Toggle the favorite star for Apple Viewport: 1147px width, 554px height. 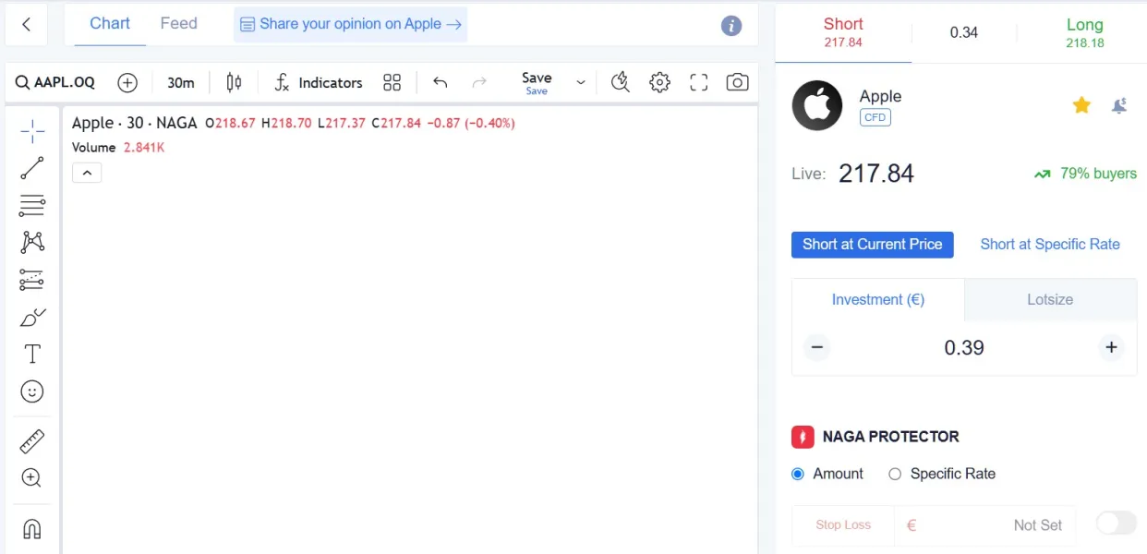point(1081,105)
